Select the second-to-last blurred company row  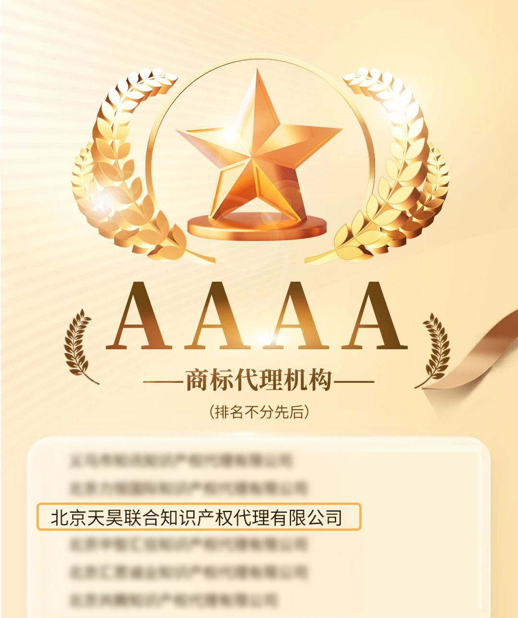coord(188,571)
